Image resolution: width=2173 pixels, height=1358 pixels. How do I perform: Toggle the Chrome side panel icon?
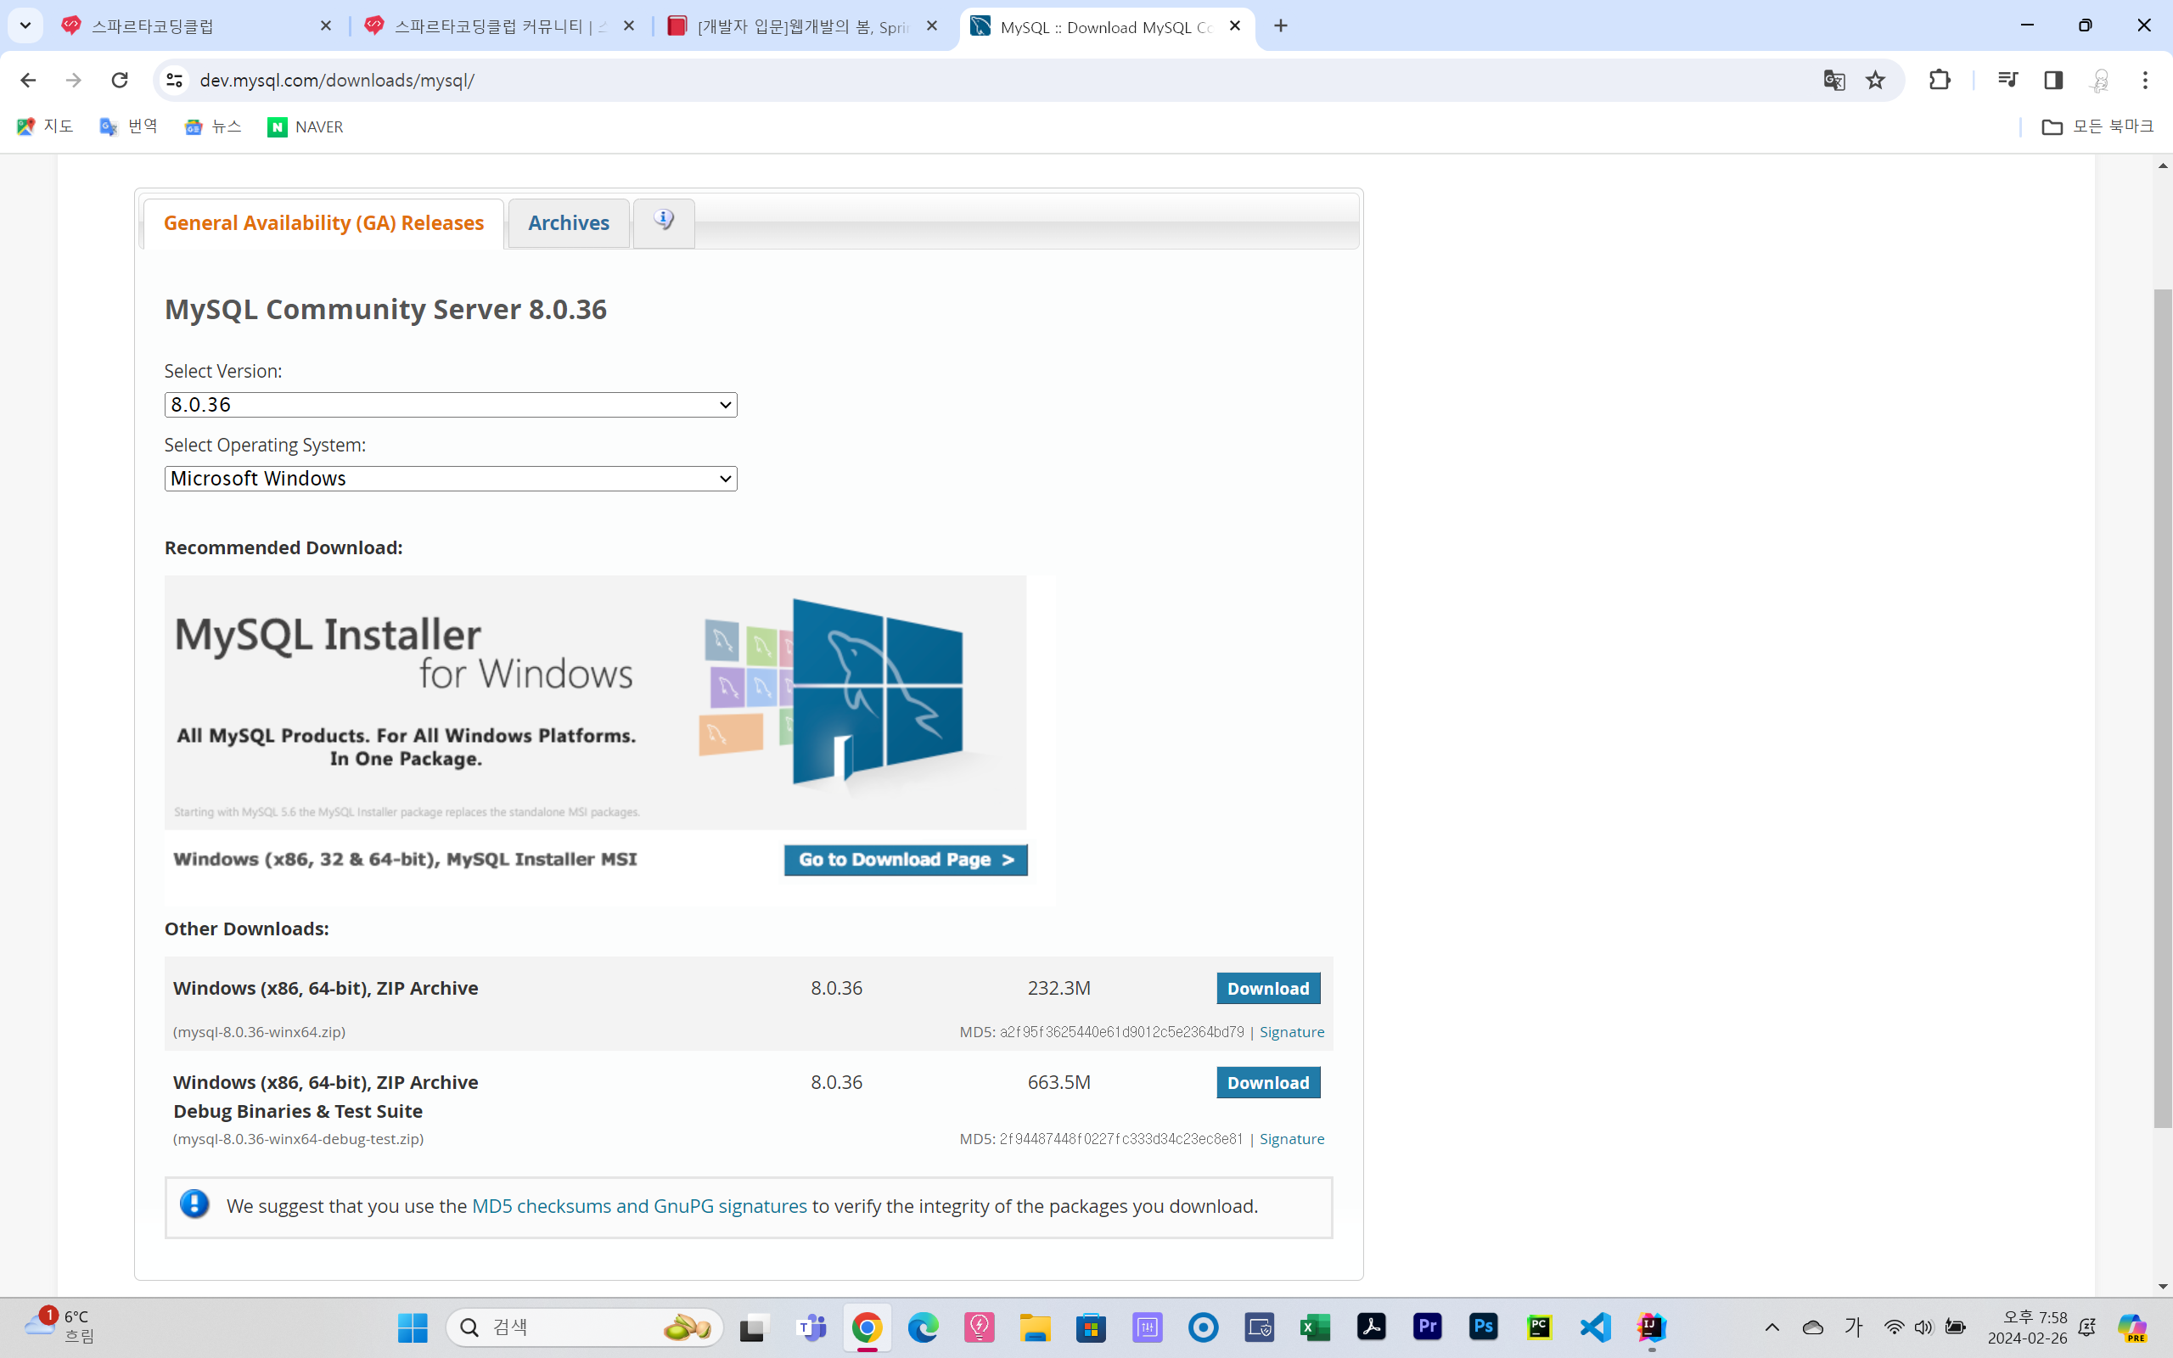pos(2053,80)
